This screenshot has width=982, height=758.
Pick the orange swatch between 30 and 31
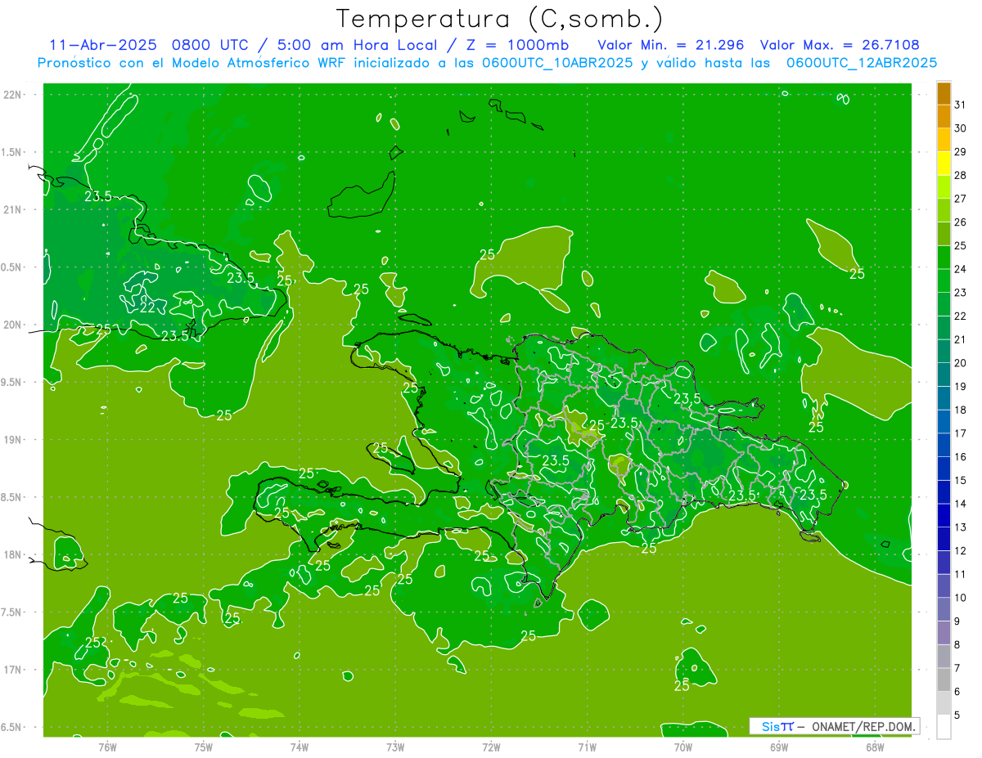point(944,116)
